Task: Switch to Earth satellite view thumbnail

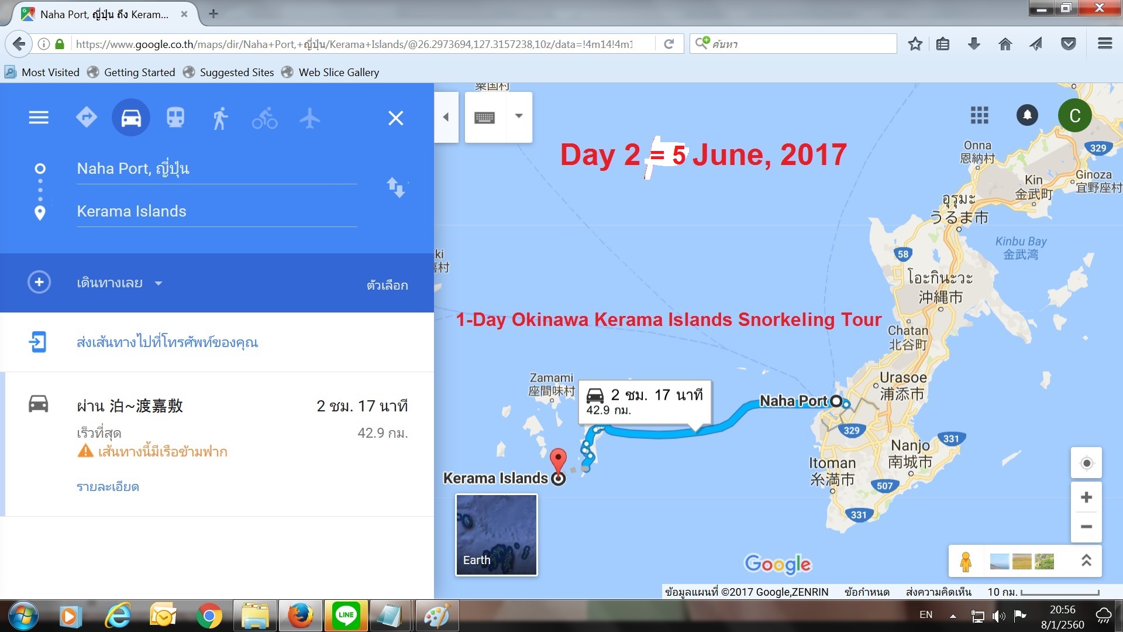Action: 496,535
